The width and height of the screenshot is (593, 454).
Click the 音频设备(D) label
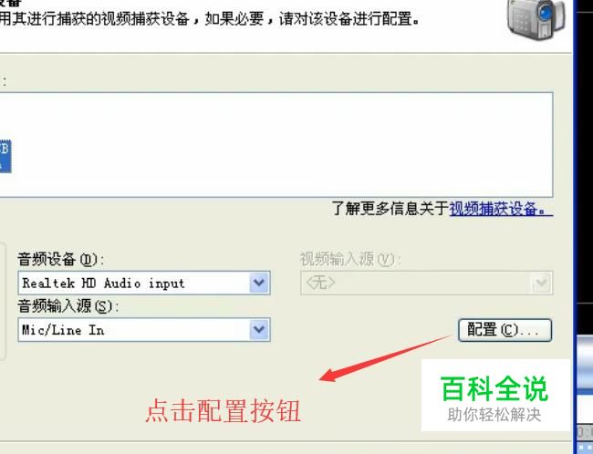coord(60,260)
